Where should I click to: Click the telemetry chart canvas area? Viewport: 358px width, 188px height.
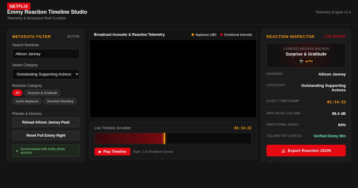[173, 79]
